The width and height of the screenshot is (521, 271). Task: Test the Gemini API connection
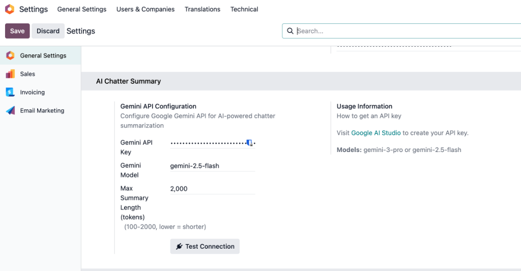(205, 246)
